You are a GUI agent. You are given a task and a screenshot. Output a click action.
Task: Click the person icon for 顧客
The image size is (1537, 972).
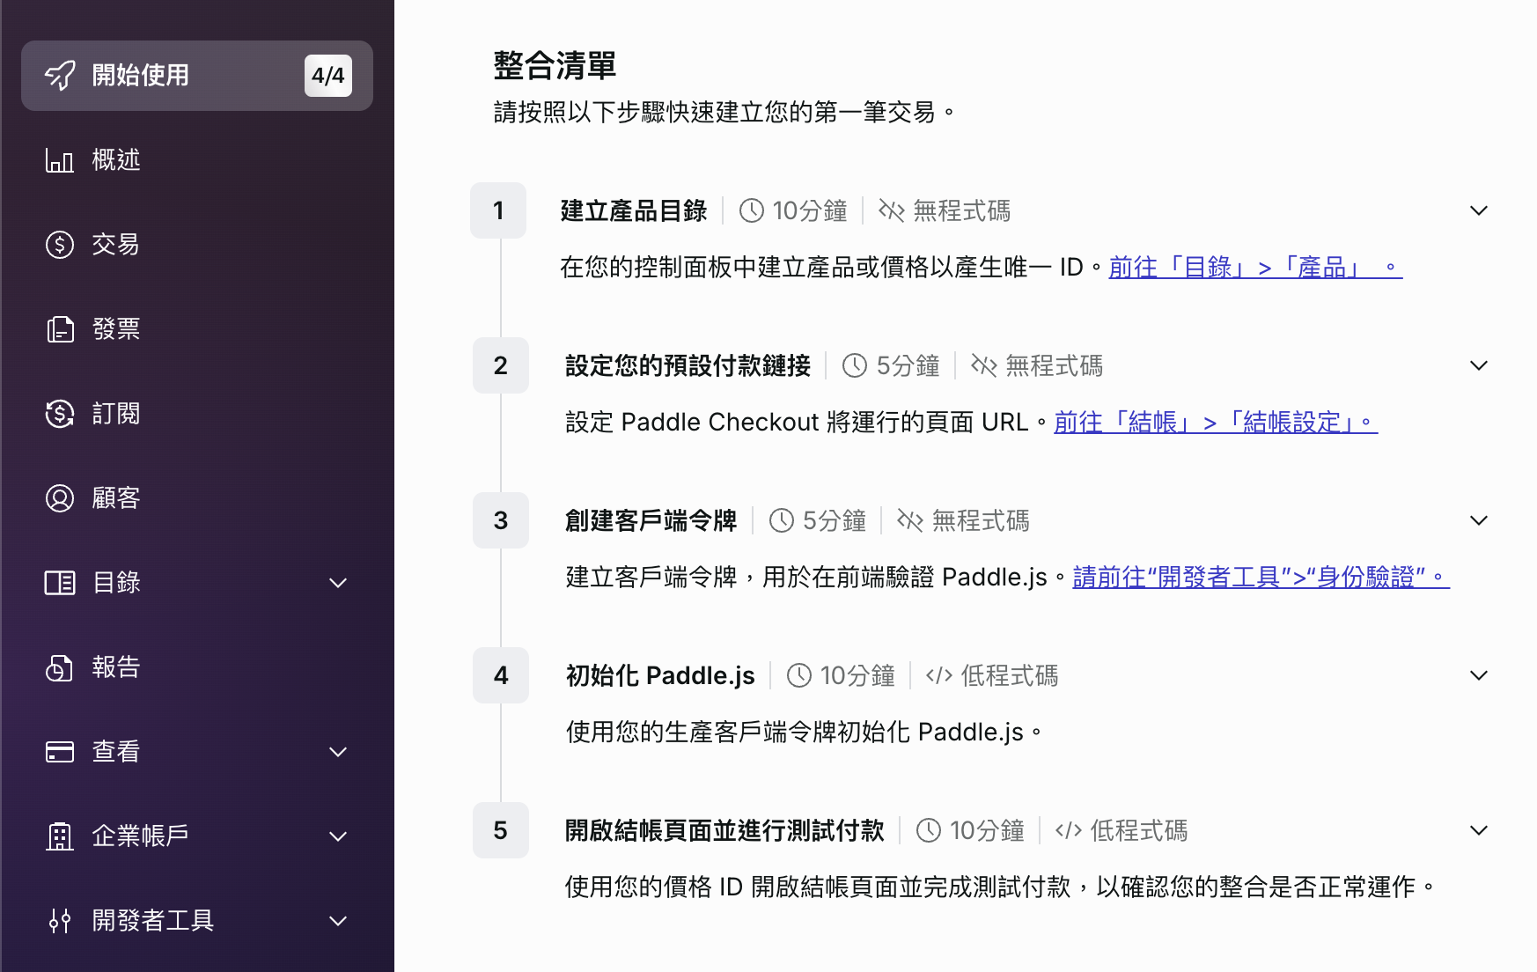coord(60,498)
